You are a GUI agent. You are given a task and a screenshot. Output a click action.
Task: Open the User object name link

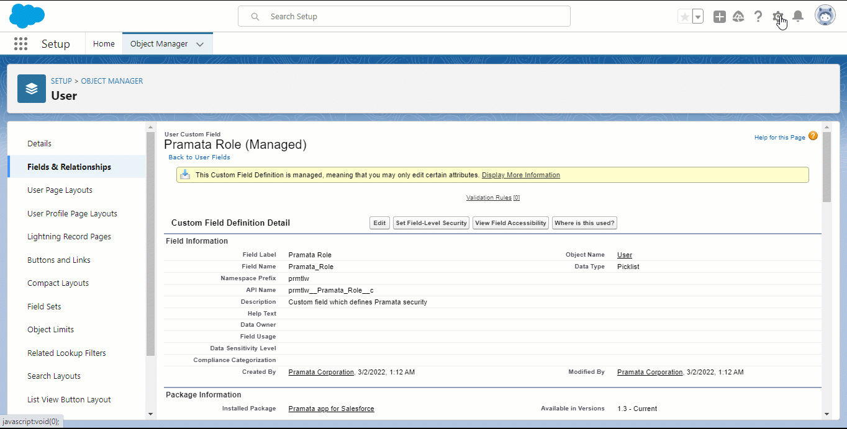(x=625, y=255)
